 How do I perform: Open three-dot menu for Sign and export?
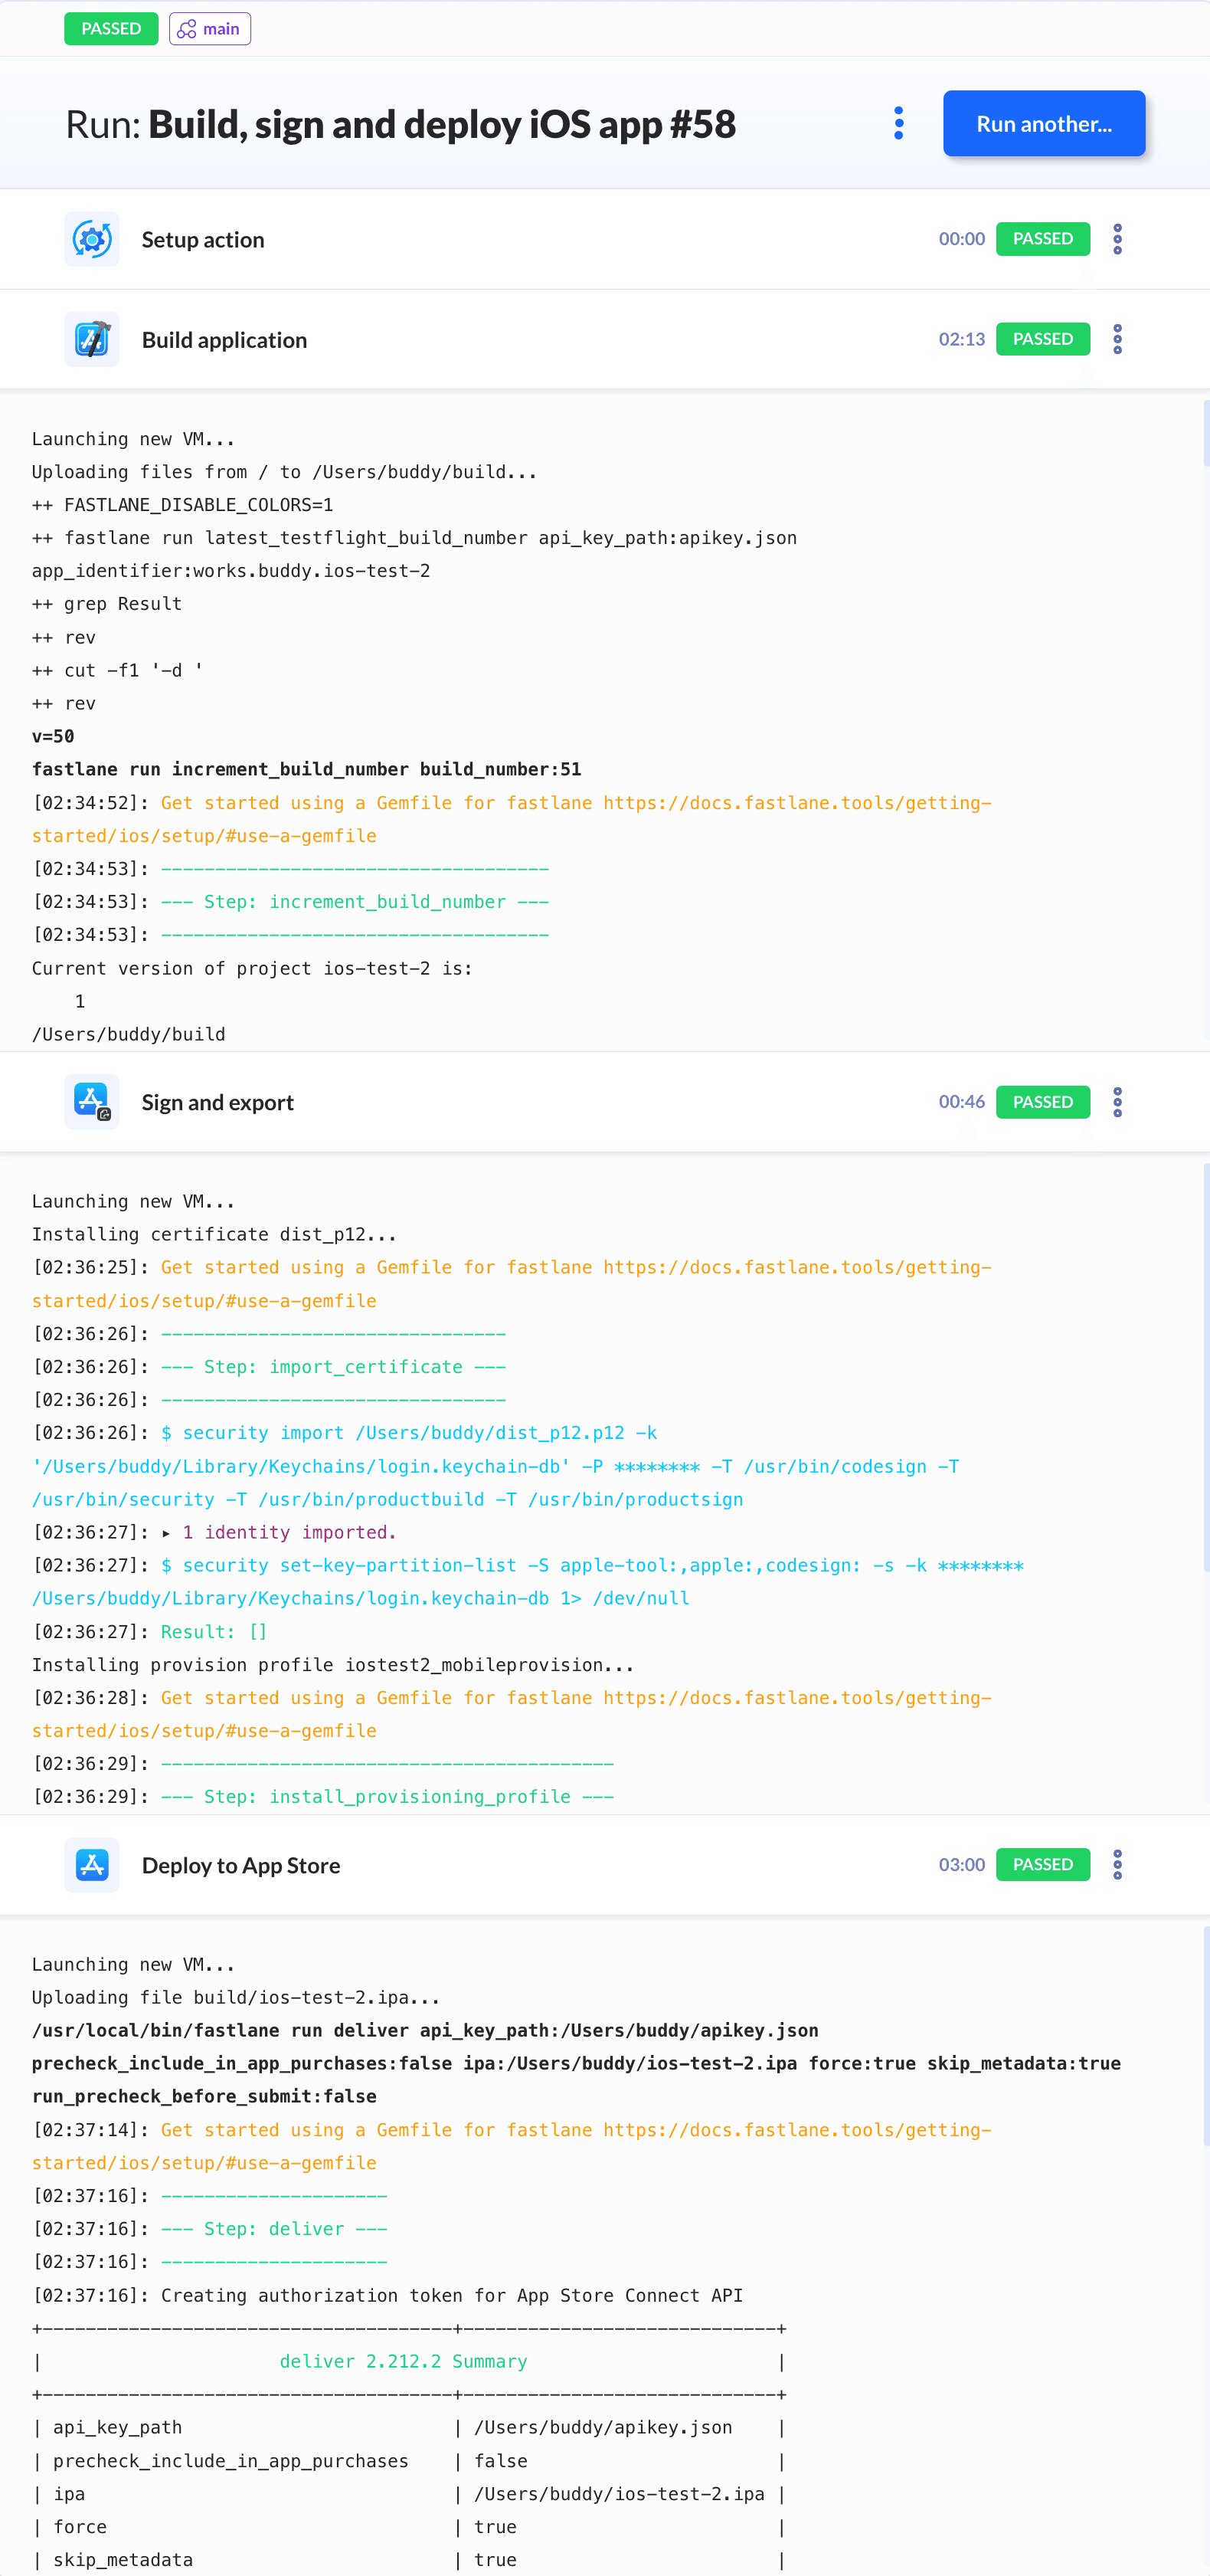pyautogui.click(x=1117, y=1102)
